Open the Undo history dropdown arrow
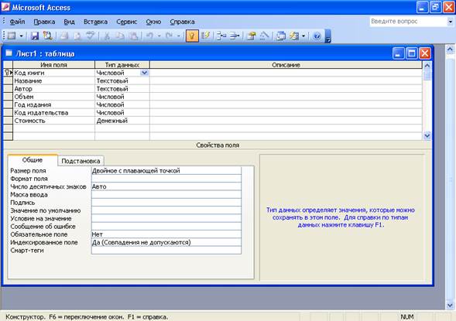Viewport: 456px width, 321px height. [x=159, y=36]
